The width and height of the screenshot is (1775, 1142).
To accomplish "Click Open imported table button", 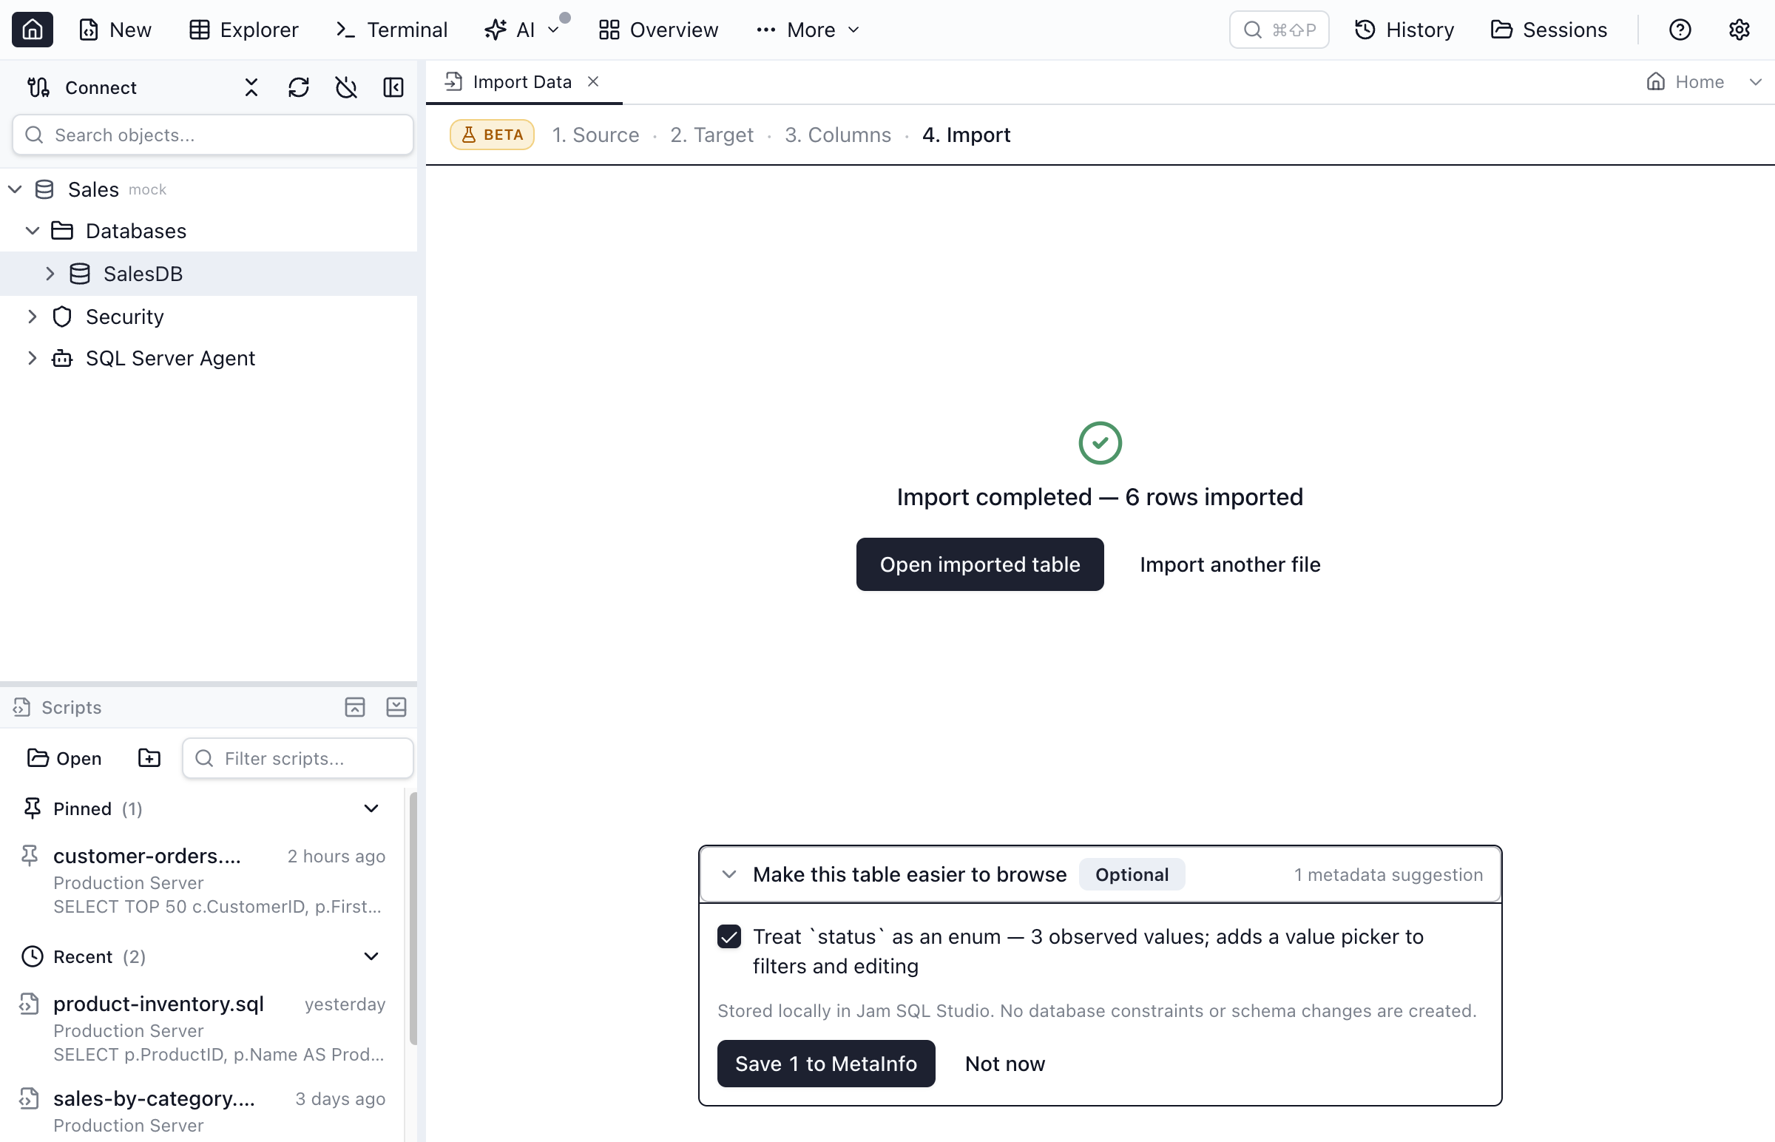I will [x=979, y=564].
